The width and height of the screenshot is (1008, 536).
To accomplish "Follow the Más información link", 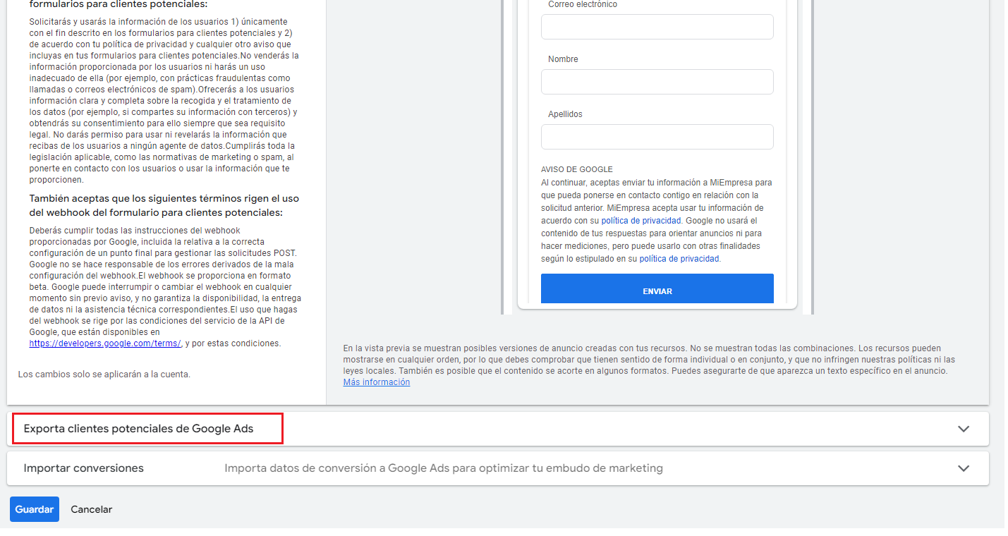I will coord(376,382).
